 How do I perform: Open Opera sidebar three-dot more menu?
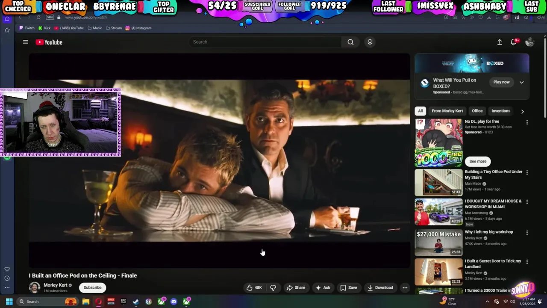point(7,287)
